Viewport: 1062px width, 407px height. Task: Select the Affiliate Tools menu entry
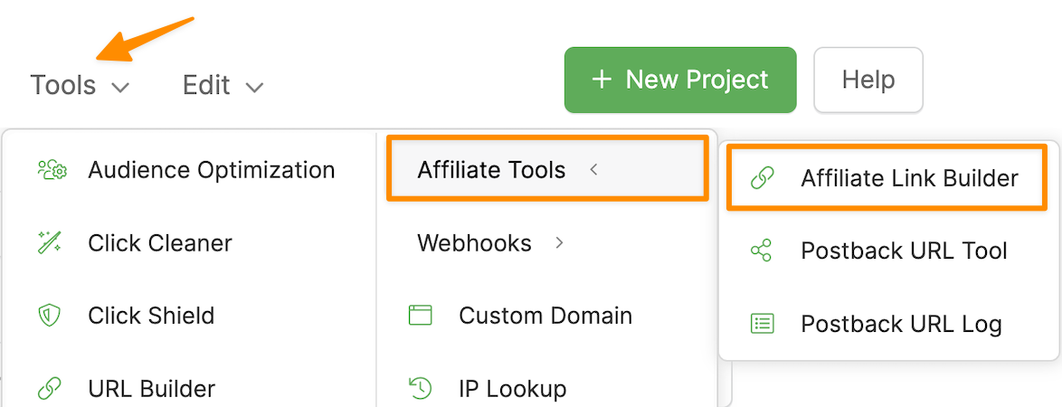(491, 170)
